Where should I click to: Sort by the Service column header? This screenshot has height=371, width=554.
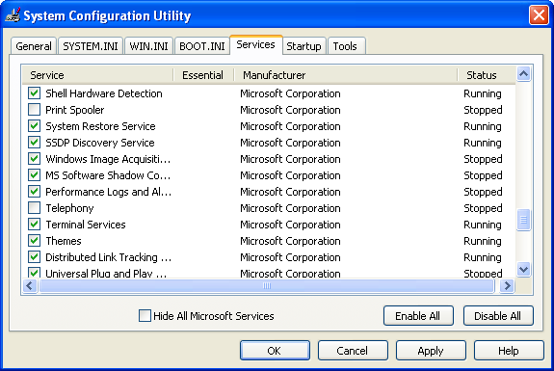(x=98, y=75)
